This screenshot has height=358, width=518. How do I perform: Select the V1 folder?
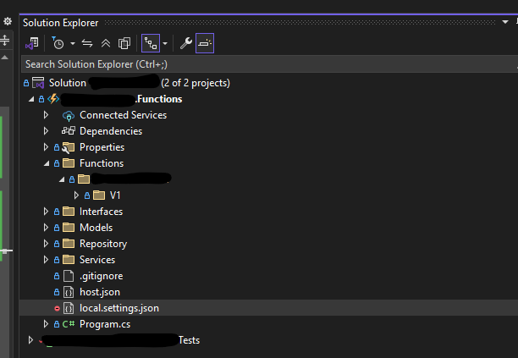(x=114, y=196)
